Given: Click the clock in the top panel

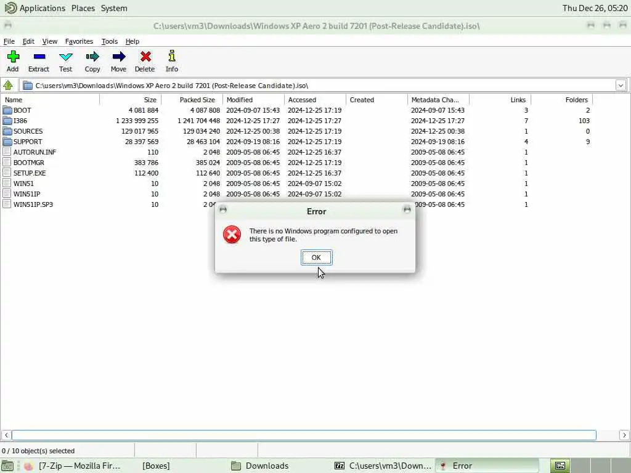Looking at the screenshot, I should click(x=595, y=8).
